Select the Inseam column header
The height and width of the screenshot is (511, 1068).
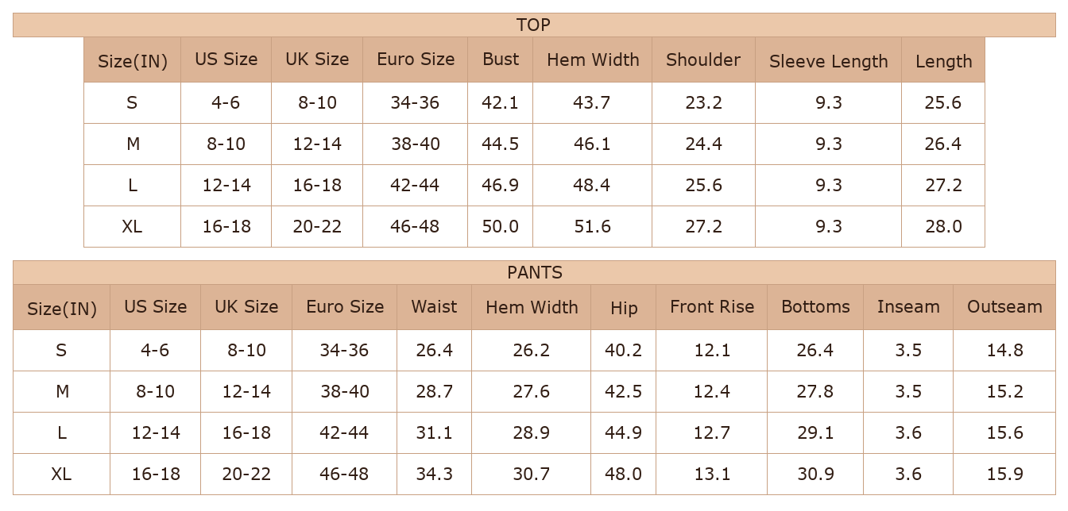(x=908, y=307)
